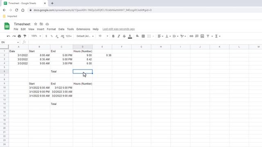This screenshot has width=262, height=147.
Task: Open the font family dropdown
Action: (85, 36)
